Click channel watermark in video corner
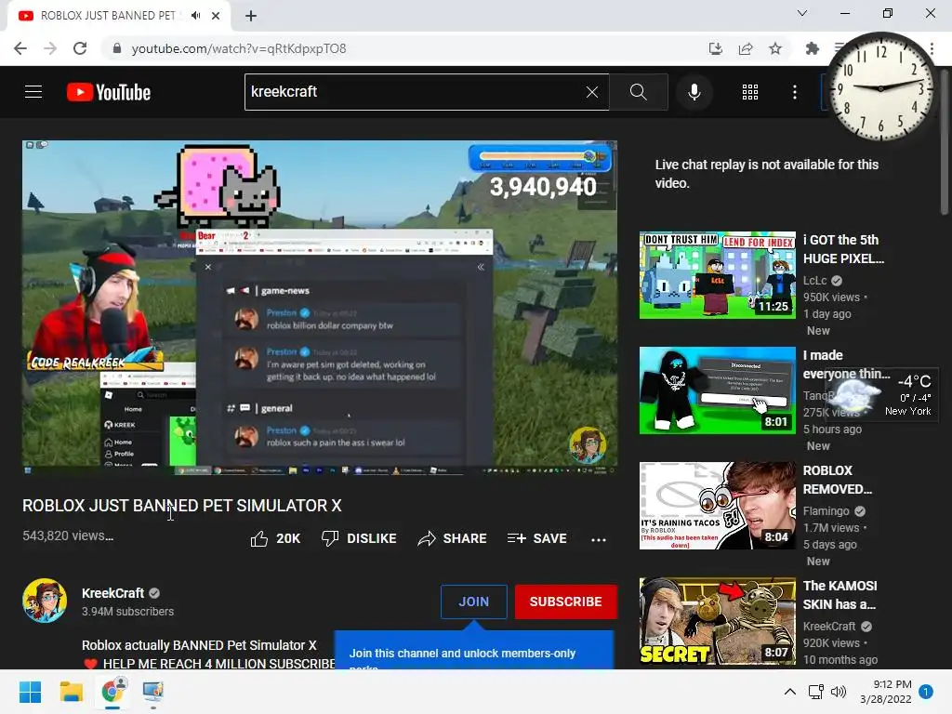Screen dimensions: 952x714 587,445
